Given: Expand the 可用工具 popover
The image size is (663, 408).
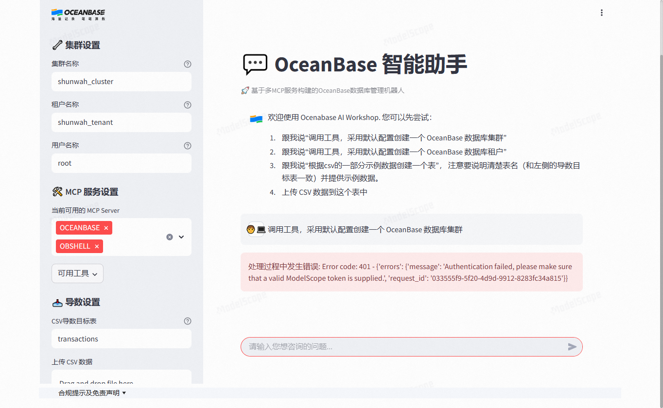Looking at the screenshot, I should point(77,273).
